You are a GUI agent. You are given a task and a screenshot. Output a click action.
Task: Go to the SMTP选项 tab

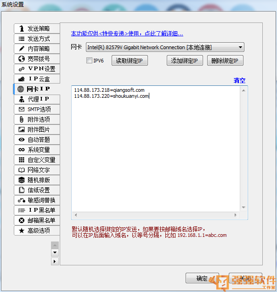pyautogui.click(x=37, y=109)
